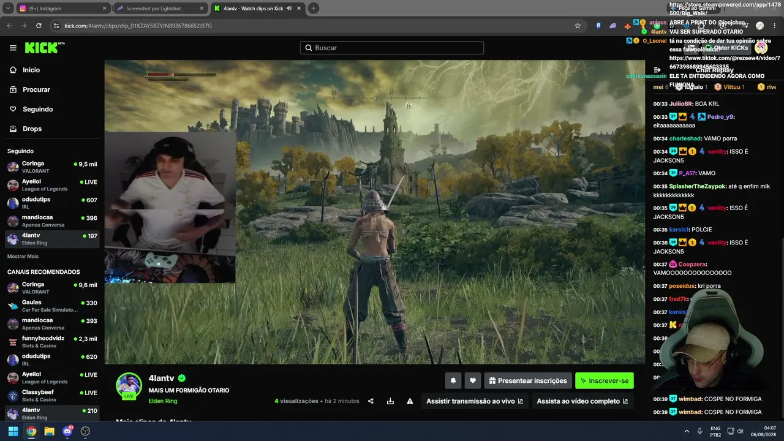
Task: Click the Buscar search field
Action: click(x=392, y=48)
